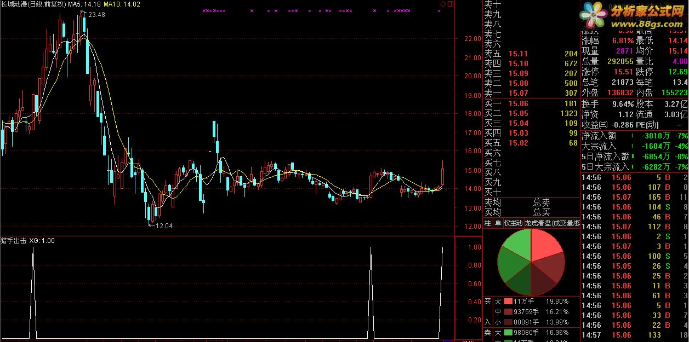Click the 22.00 price axis label

point(472,39)
